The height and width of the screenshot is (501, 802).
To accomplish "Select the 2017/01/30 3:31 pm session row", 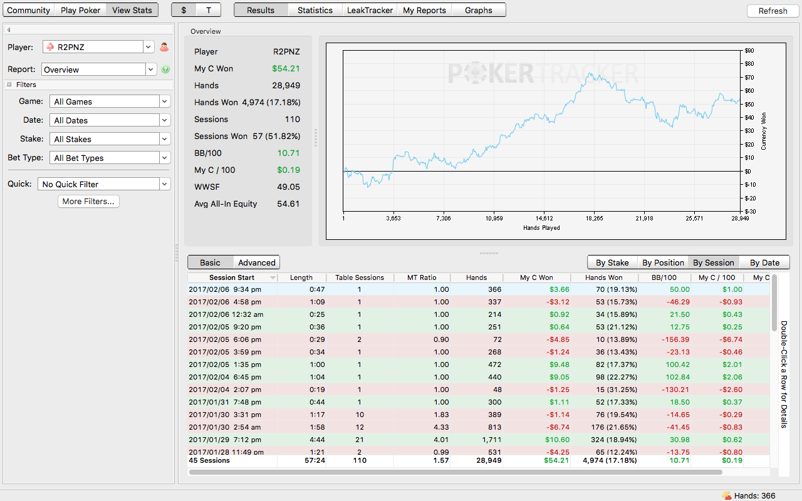I will pos(479,415).
